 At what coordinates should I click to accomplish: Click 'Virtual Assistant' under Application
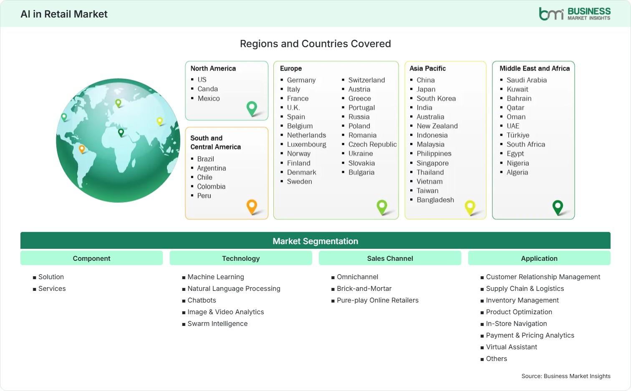click(512, 347)
